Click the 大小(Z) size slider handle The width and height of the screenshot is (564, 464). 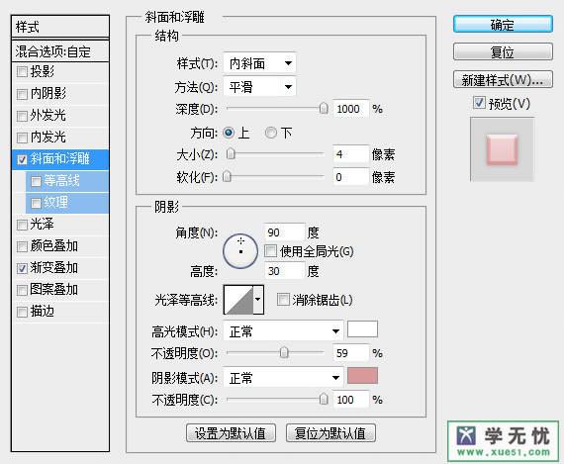pos(231,154)
